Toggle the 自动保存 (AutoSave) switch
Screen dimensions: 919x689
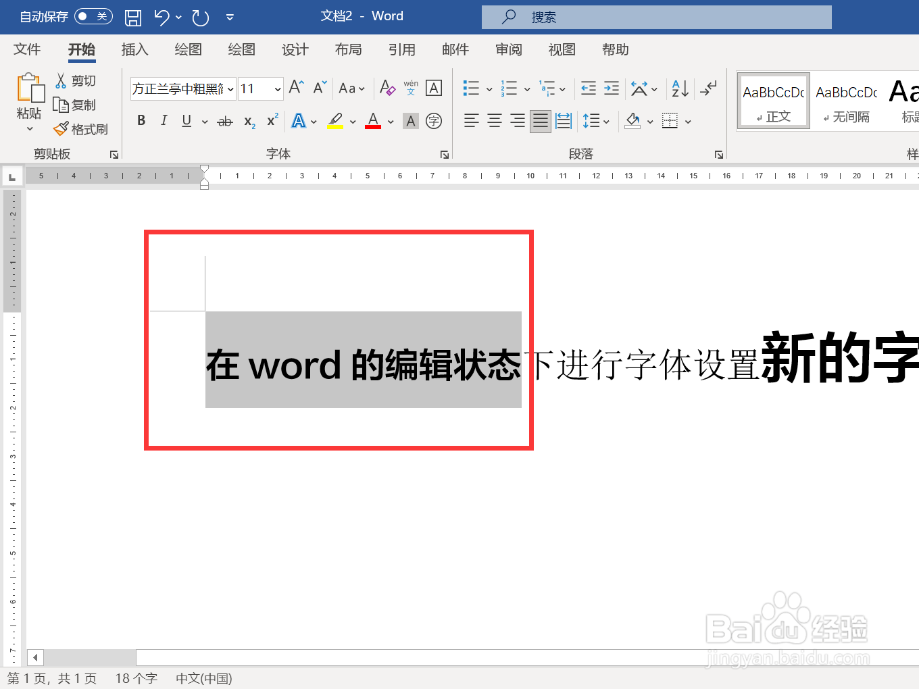(94, 16)
